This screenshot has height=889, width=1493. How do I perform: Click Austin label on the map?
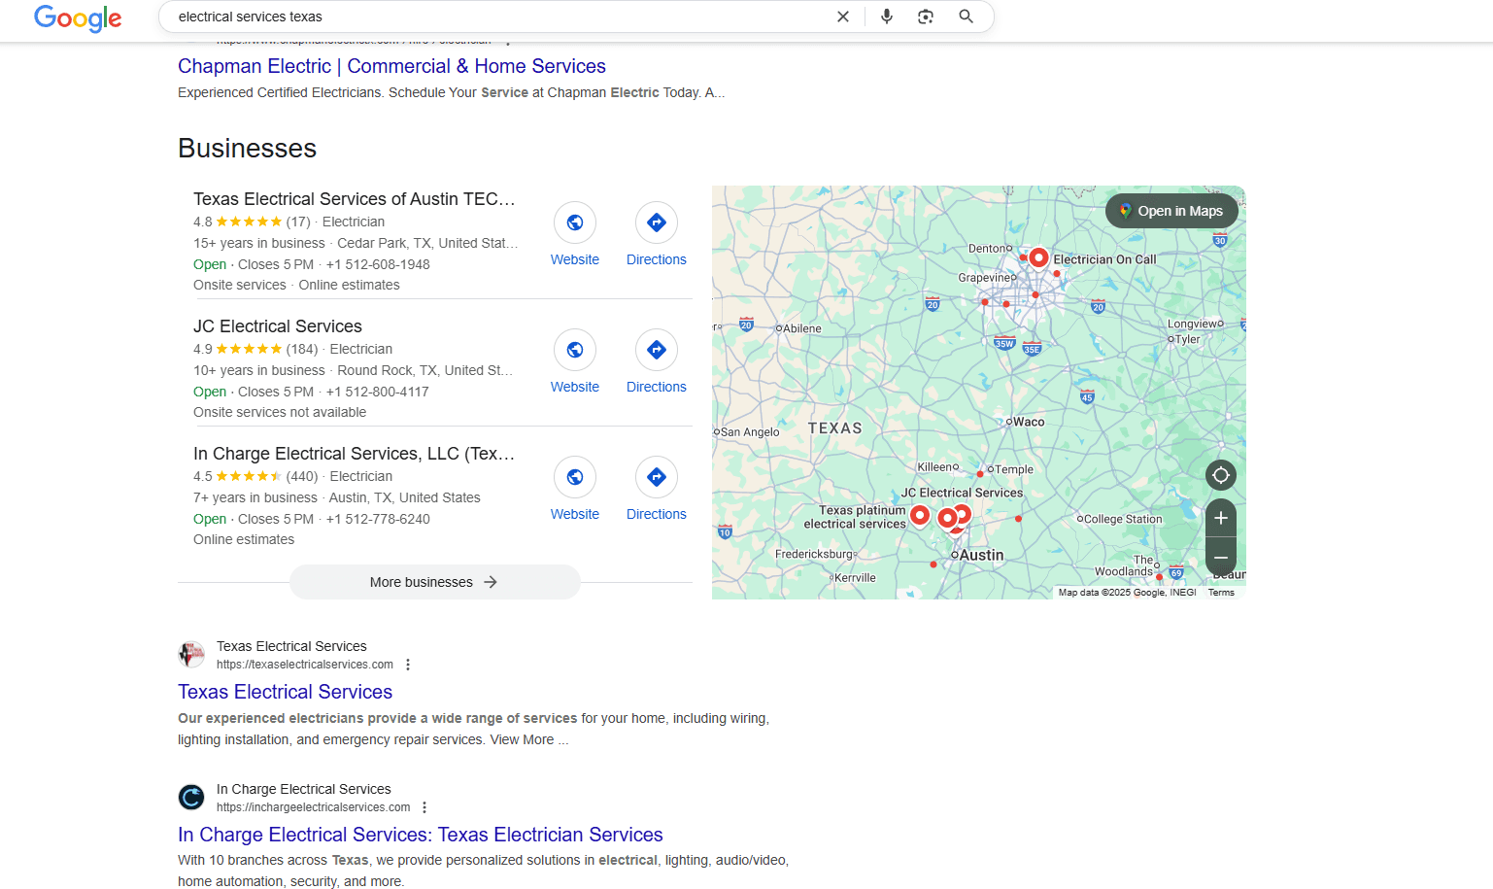pyautogui.click(x=981, y=555)
